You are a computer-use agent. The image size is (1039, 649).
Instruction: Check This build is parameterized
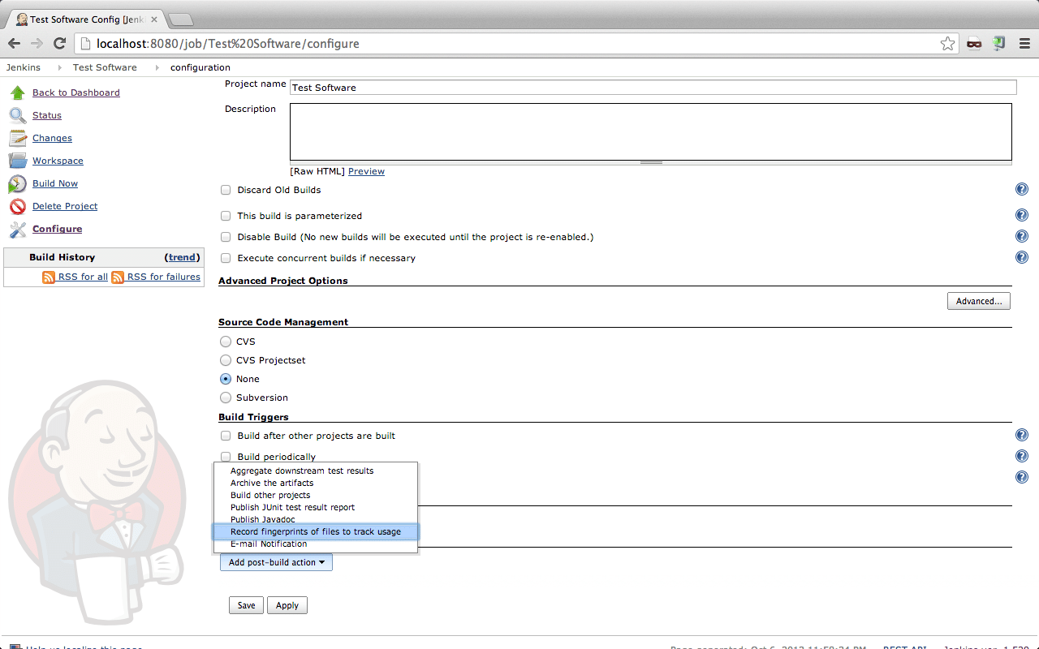point(226,216)
